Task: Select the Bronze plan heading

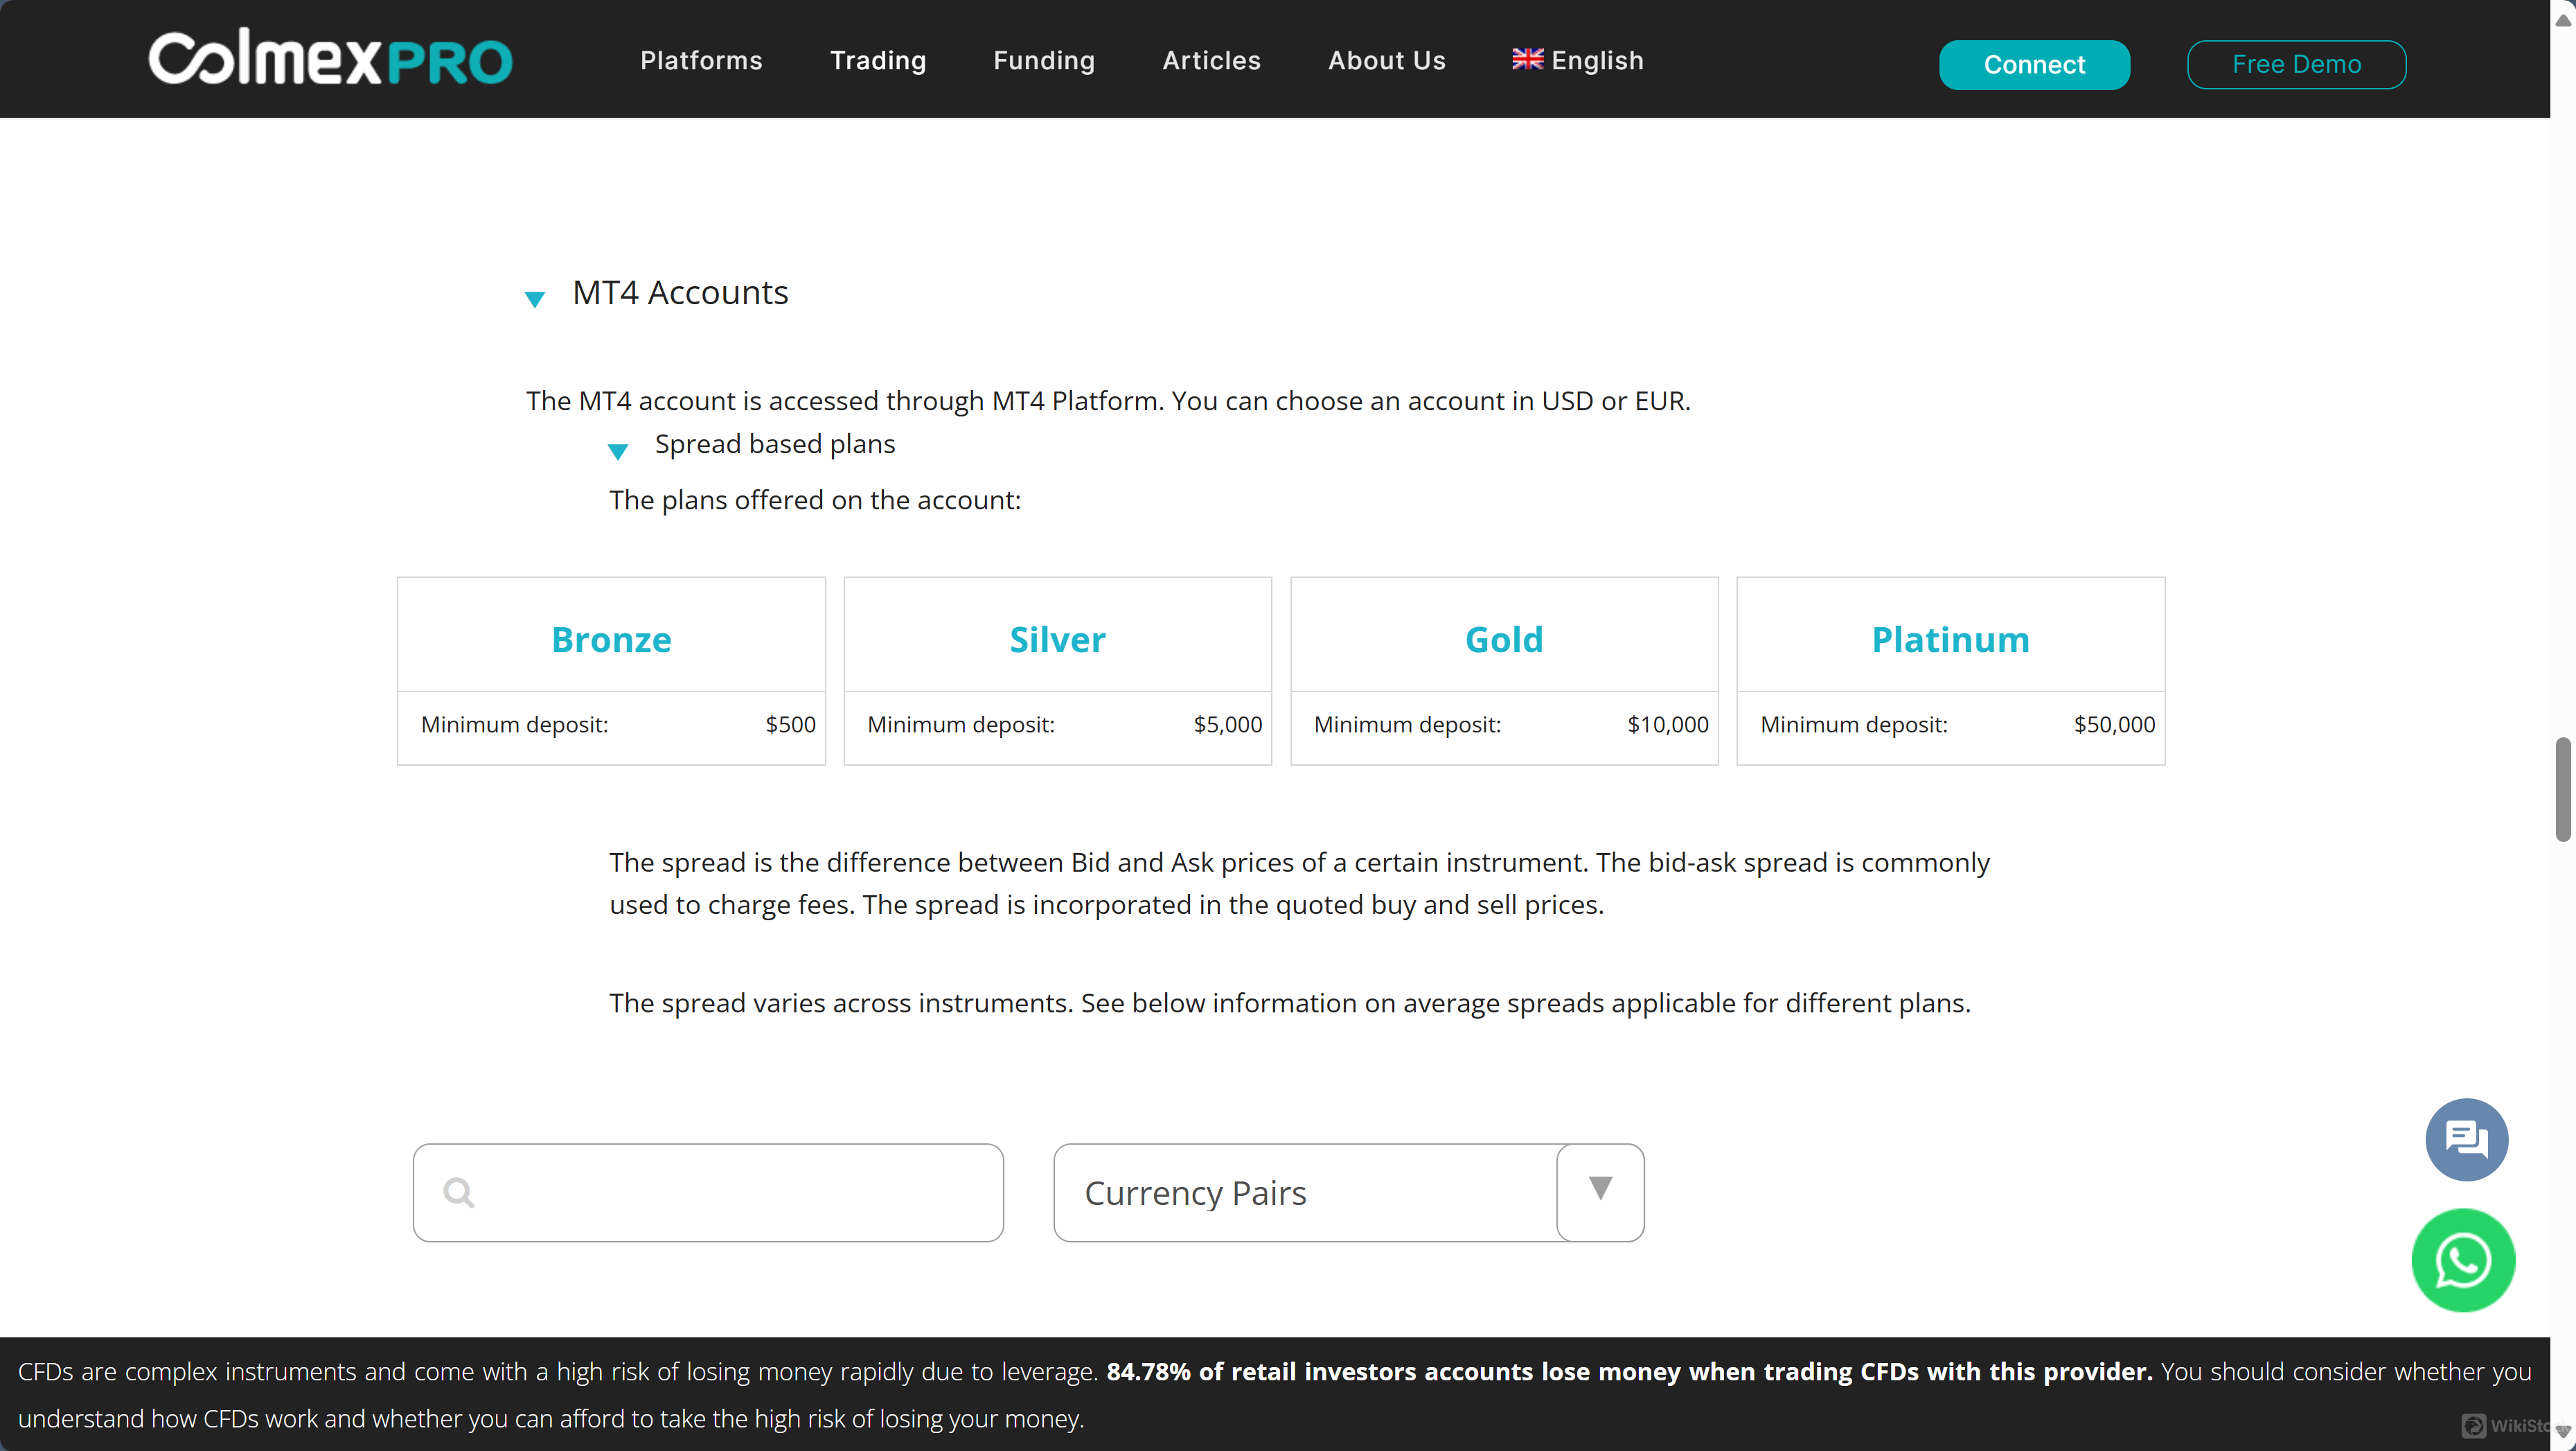Action: [611, 638]
